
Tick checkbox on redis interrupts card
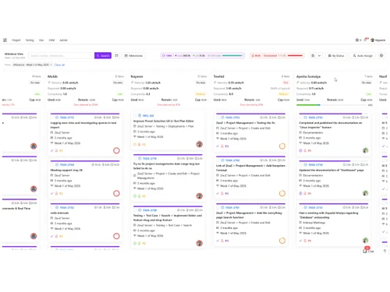click(x=52, y=208)
